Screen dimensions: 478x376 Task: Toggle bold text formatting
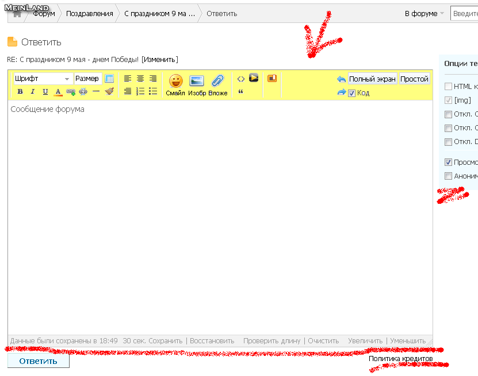coord(20,92)
